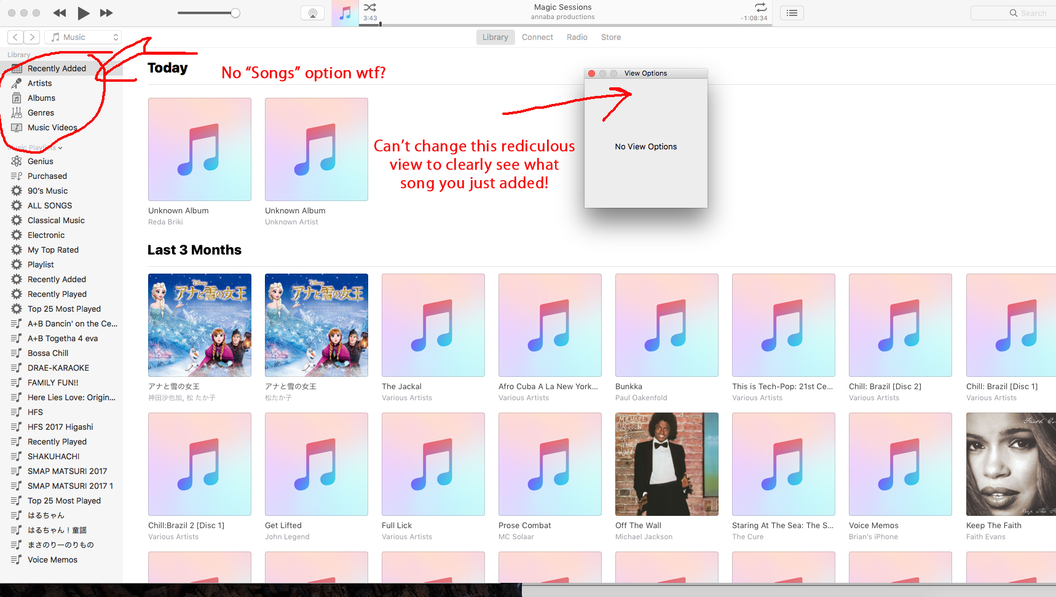The width and height of the screenshot is (1056, 597).
Task: Click the Genius atom icon
Action: tap(17, 161)
